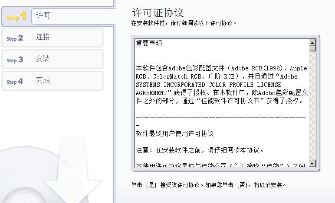
Task: Click the scrollbar track below the thumb
Action: 312,106
